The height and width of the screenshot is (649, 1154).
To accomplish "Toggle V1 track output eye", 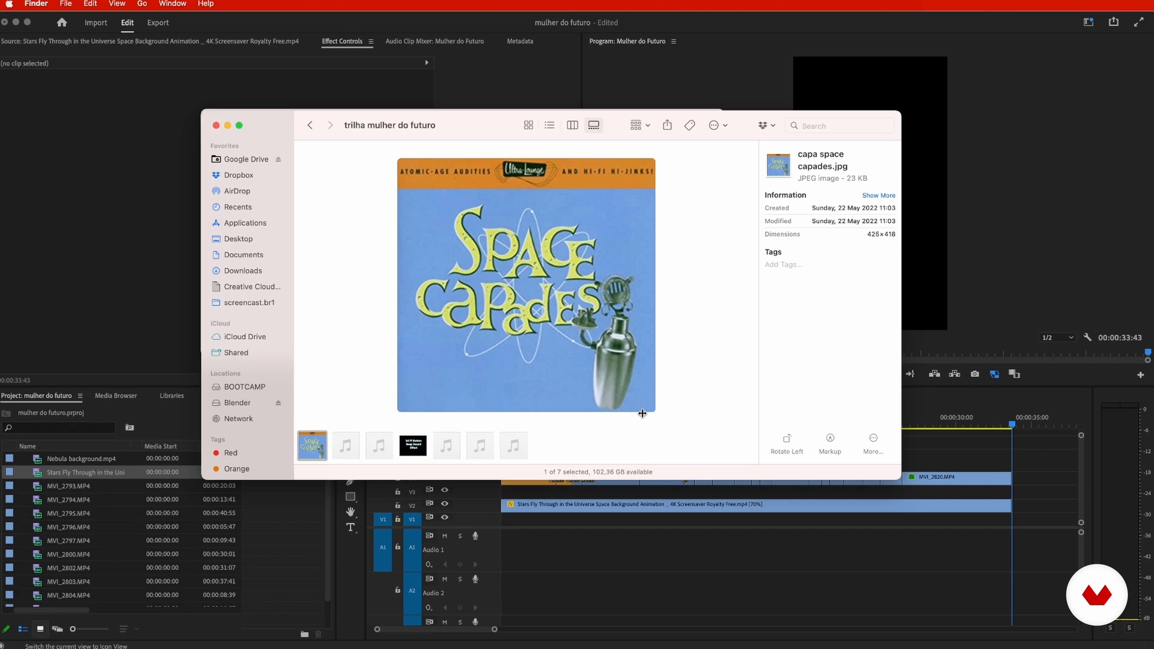I will click(x=445, y=517).
